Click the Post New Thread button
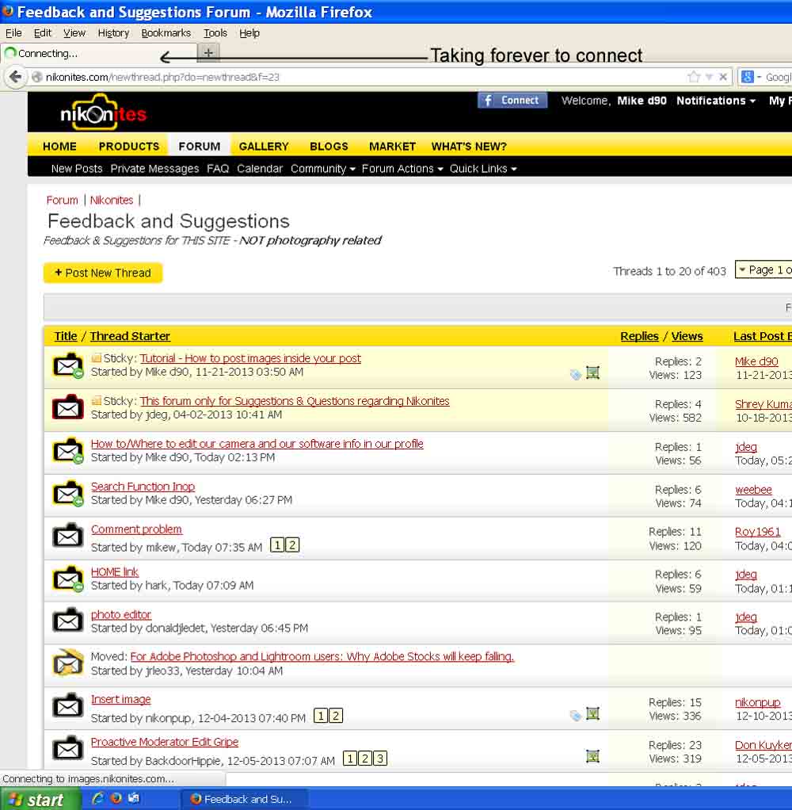The height and width of the screenshot is (810, 792). click(x=103, y=273)
